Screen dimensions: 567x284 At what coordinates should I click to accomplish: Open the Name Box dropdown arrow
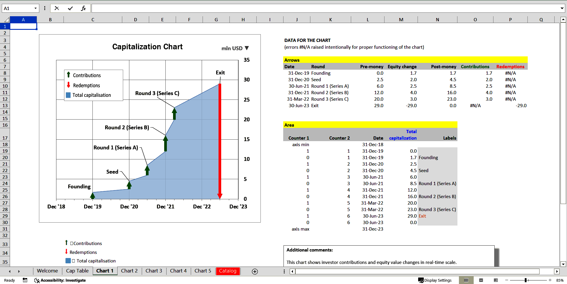[35, 8]
